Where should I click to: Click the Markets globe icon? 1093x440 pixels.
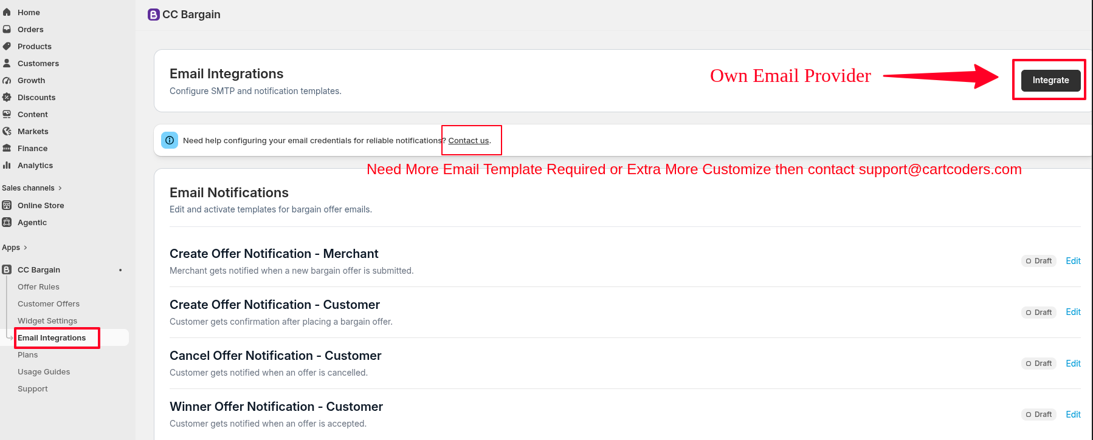tap(7, 131)
